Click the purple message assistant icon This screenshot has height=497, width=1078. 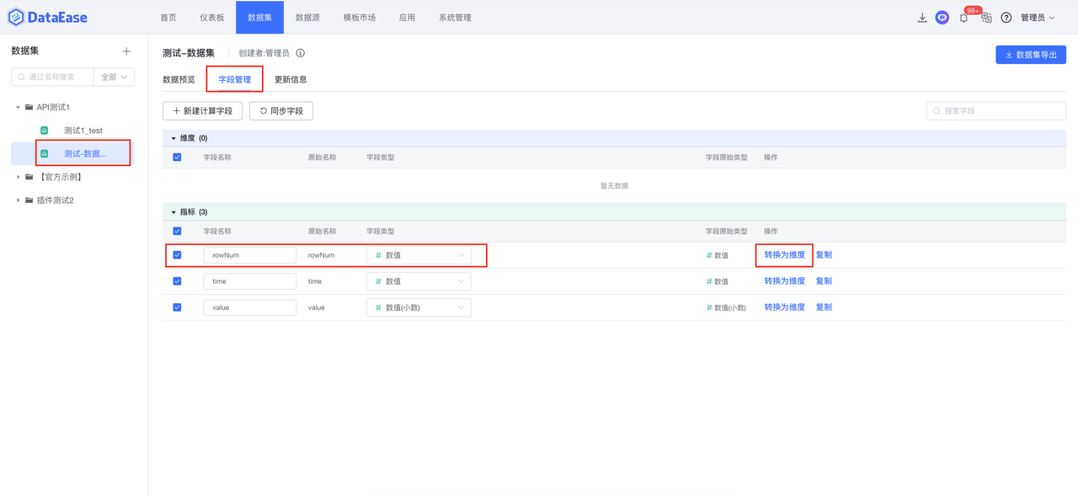tap(942, 17)
